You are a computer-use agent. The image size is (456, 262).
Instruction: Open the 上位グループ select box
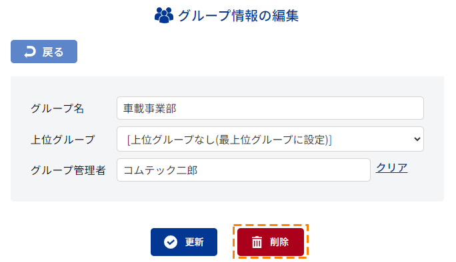tap(270, 139)
